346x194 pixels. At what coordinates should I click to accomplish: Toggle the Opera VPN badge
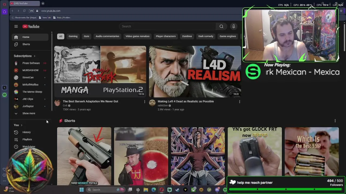coord(31,11)
